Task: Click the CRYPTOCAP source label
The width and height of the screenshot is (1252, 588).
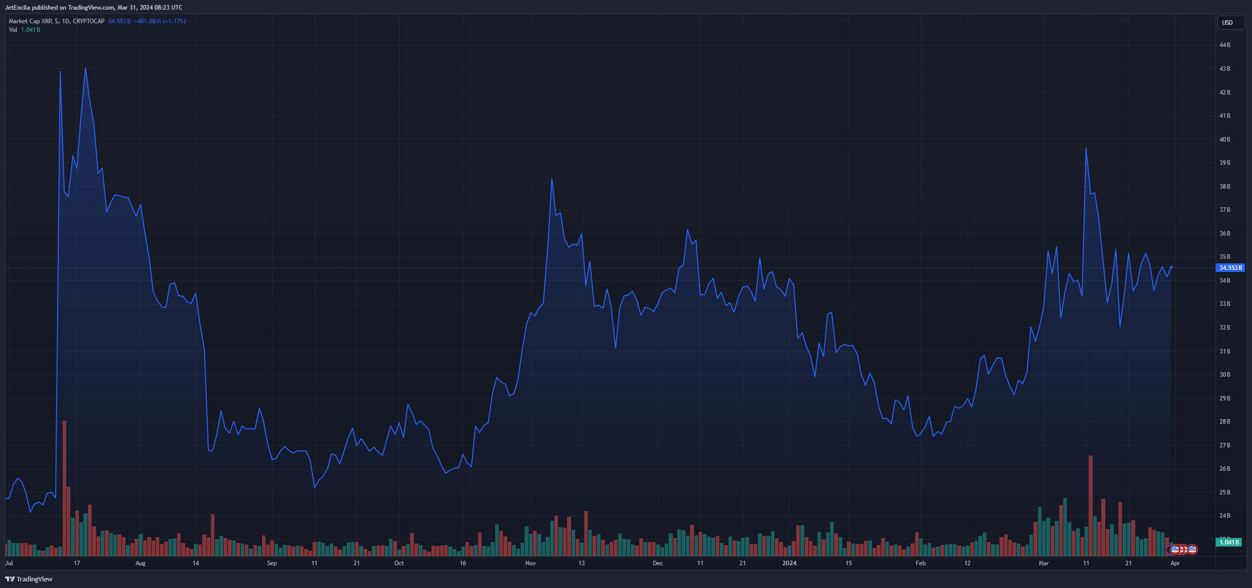Action: pyautogui.click(x=89, y=21)
